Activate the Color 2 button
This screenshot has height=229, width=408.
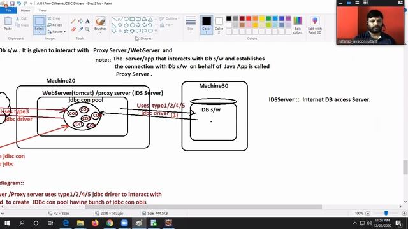(x=219, y=25)
